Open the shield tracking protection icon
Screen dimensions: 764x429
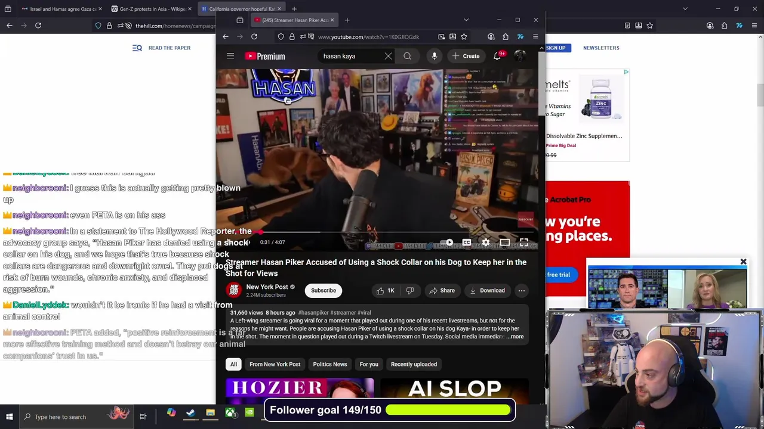281,37
